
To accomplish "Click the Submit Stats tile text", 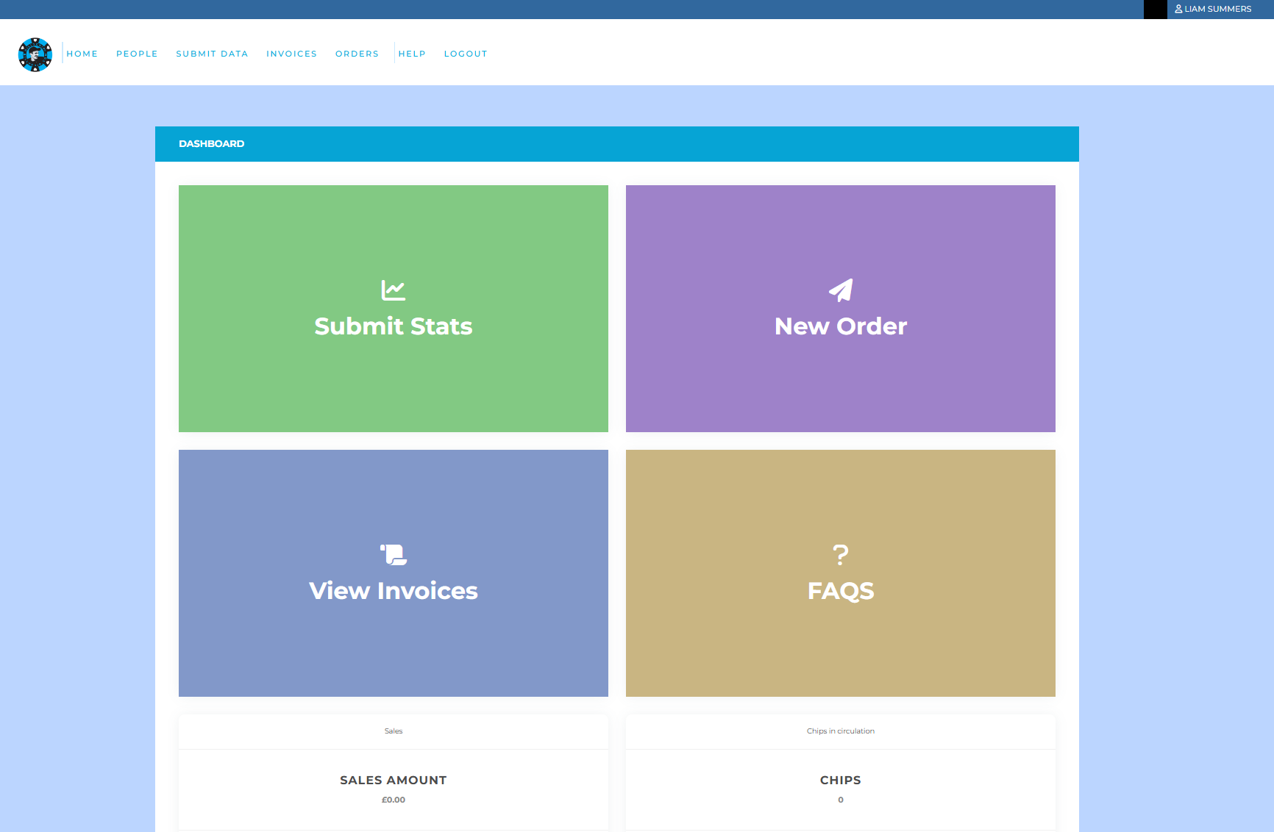I will click(394, 326).
